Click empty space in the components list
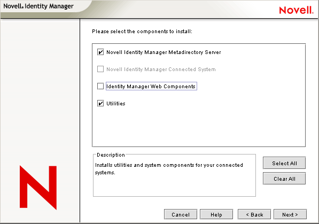 click(199, 126)
